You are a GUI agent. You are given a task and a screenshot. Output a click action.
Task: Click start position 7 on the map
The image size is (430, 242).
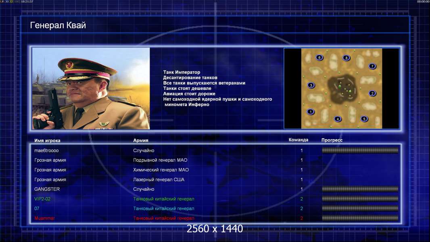pos(372,66)
